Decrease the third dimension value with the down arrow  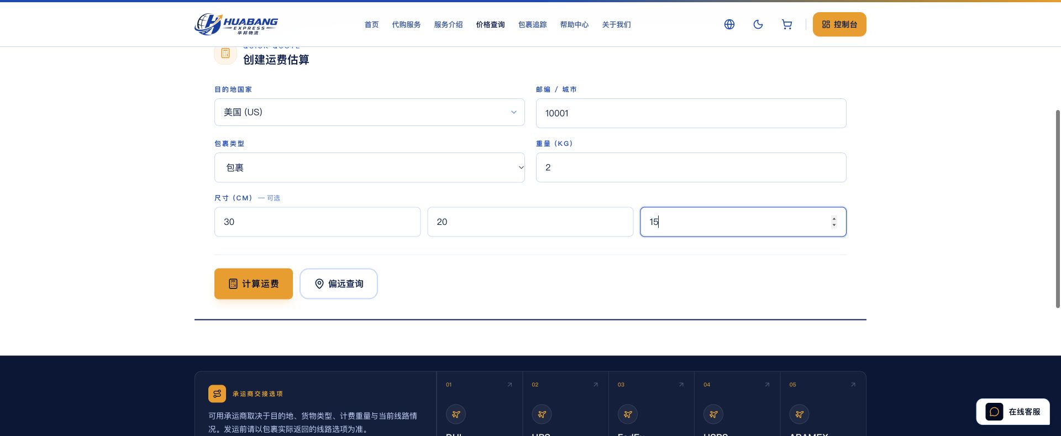tap(834, 225)
